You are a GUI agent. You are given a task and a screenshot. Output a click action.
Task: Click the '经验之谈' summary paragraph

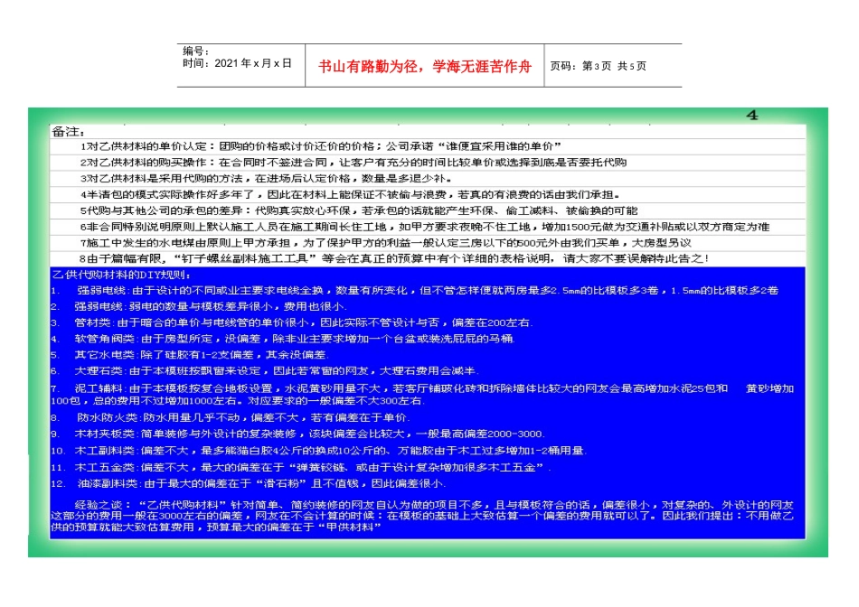(422, 516)
